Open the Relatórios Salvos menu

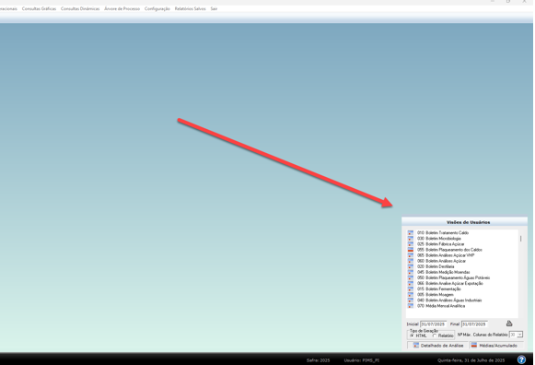190,9
